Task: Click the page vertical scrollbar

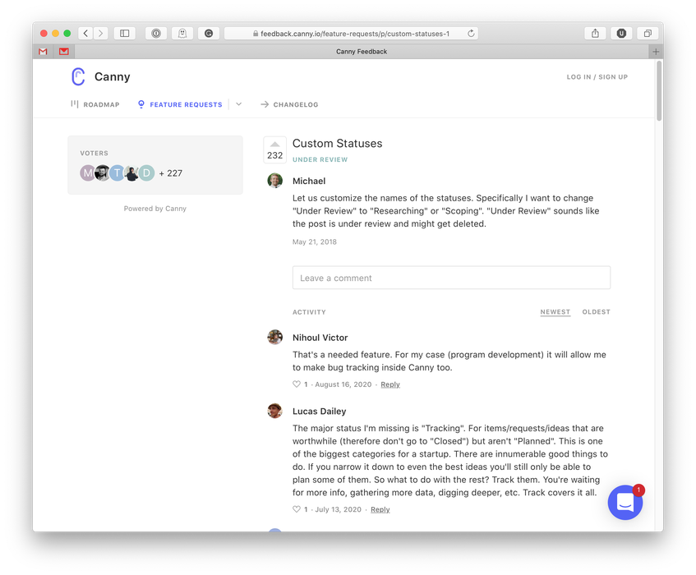Action: (x=659, y=91)
